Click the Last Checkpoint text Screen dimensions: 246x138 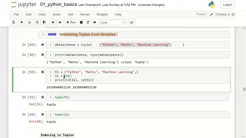(x=107, y=5)
